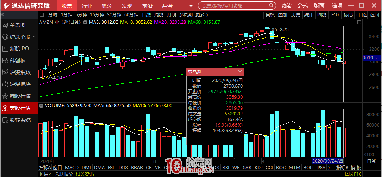
Task: Select 5分钟 period
Action: (x=81, y=15)
